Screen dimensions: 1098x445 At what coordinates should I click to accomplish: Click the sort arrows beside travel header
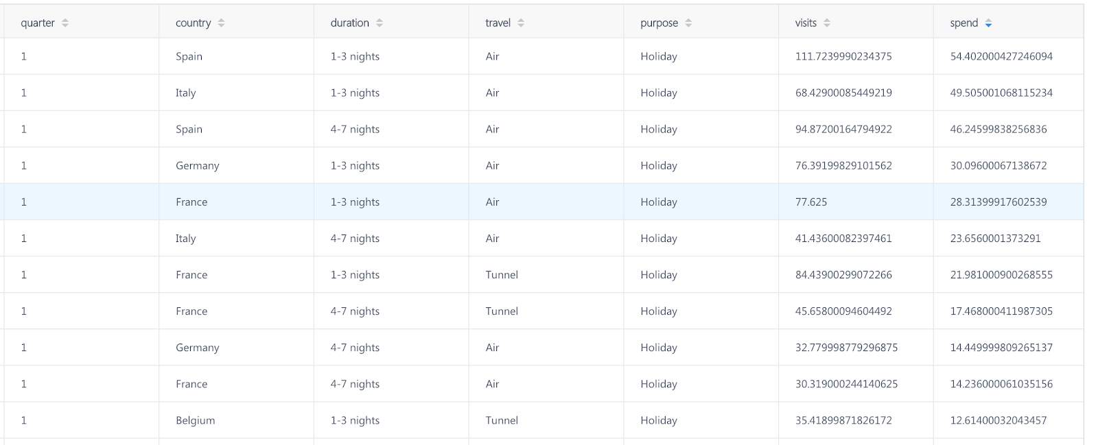pos(521,23)
